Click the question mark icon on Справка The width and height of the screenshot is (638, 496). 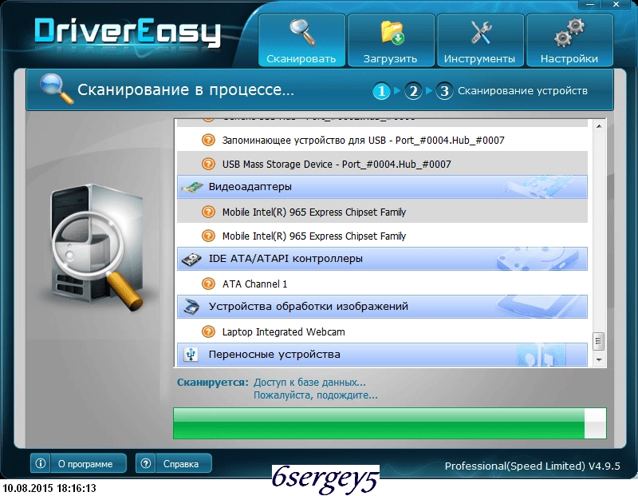(x=146, y=463)
